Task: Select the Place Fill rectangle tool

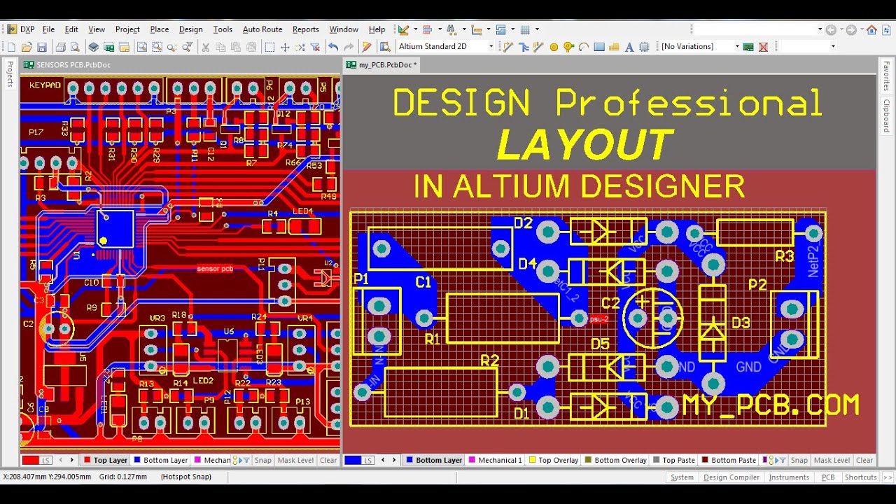Action: point(599,47)
